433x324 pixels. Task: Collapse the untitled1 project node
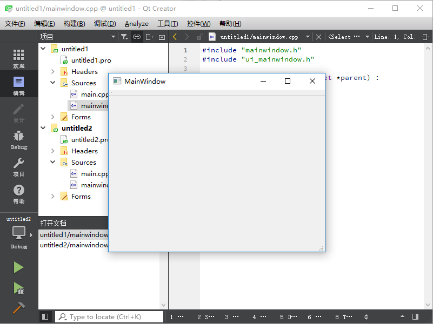[x=43, y=49]
